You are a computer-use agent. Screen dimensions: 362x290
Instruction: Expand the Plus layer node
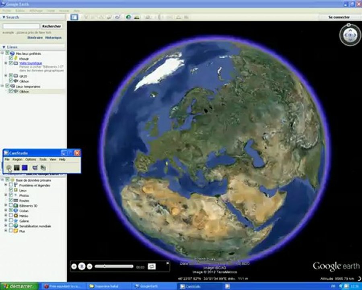[6, 230]
